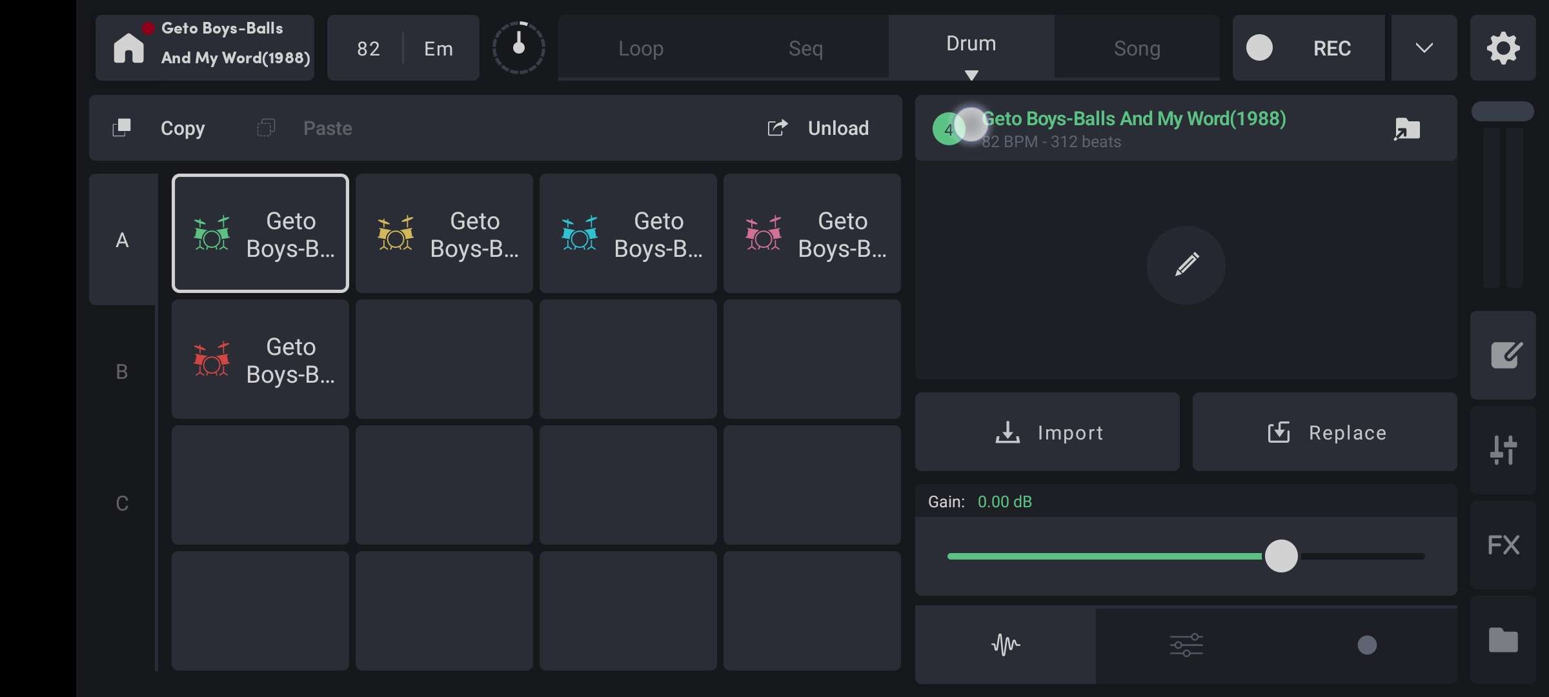Click the Import download icon
The height and width of the screenshot is (697, 1549).
pyautogui.click(x=1007, y=432)
